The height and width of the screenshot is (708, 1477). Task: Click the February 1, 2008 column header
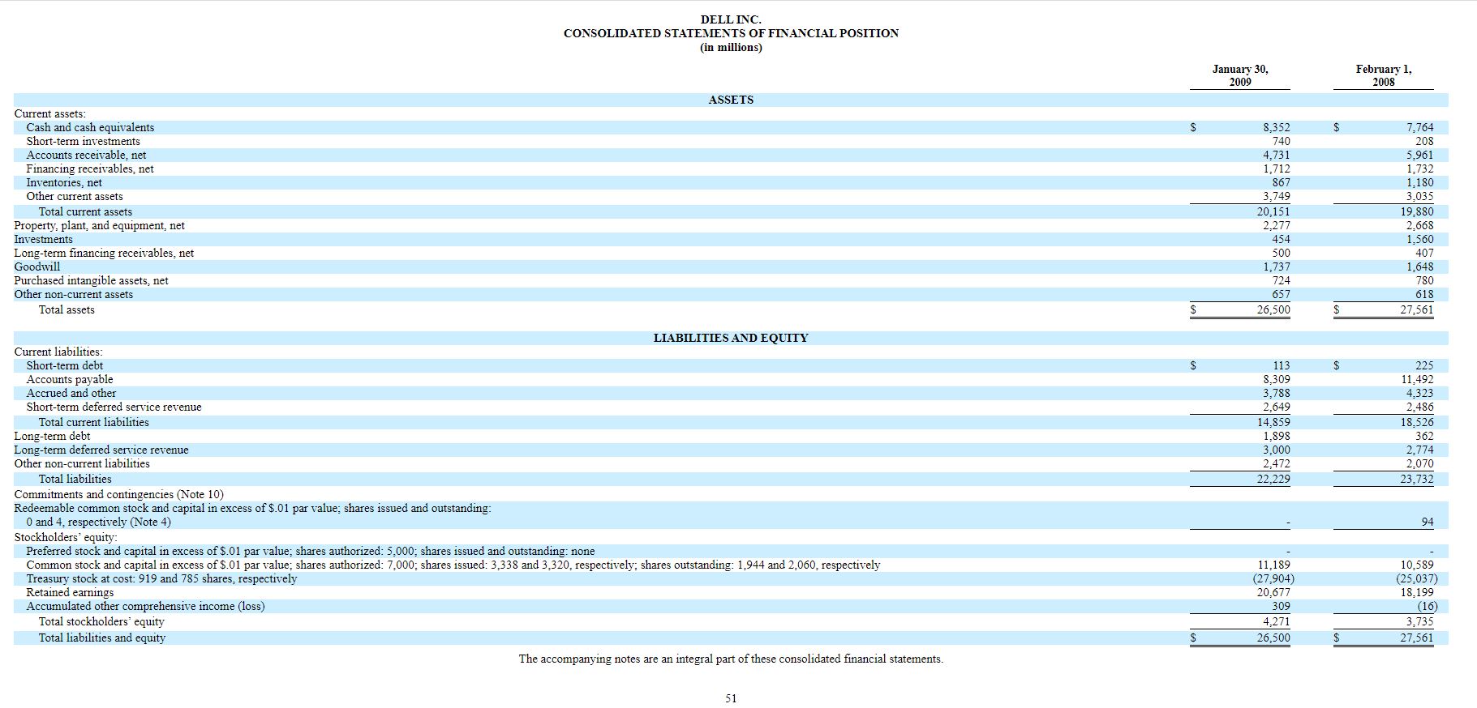[1384, 75]
